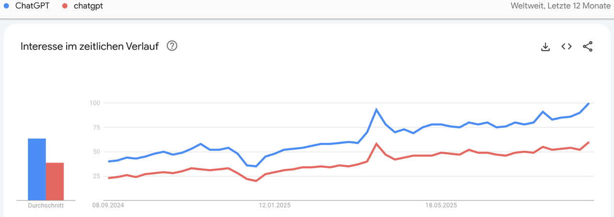Select the red lowercase chatgpt term
This screenshot has width=614, height=217.
pos(88,6)
